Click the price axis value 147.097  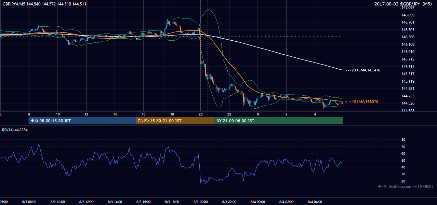[x=408, y=8]
